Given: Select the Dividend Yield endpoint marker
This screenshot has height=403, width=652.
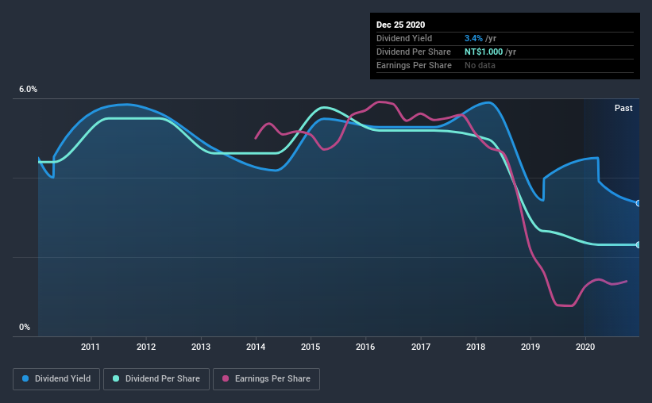Looking at the screenshot, I should pos(638,203).
